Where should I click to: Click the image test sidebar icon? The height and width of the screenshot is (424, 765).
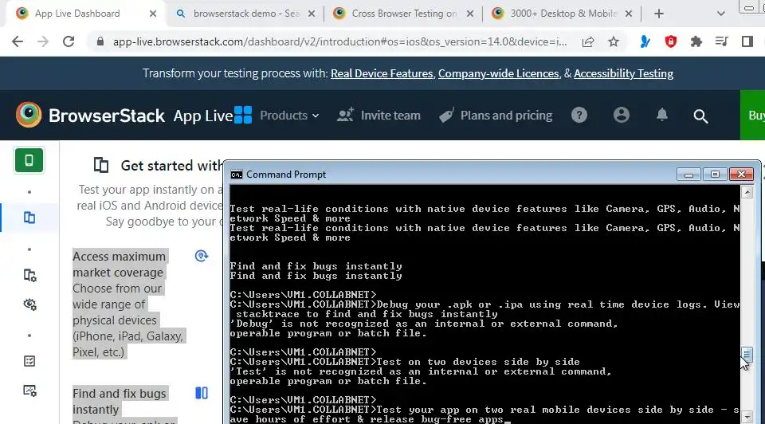coord(29,391)
